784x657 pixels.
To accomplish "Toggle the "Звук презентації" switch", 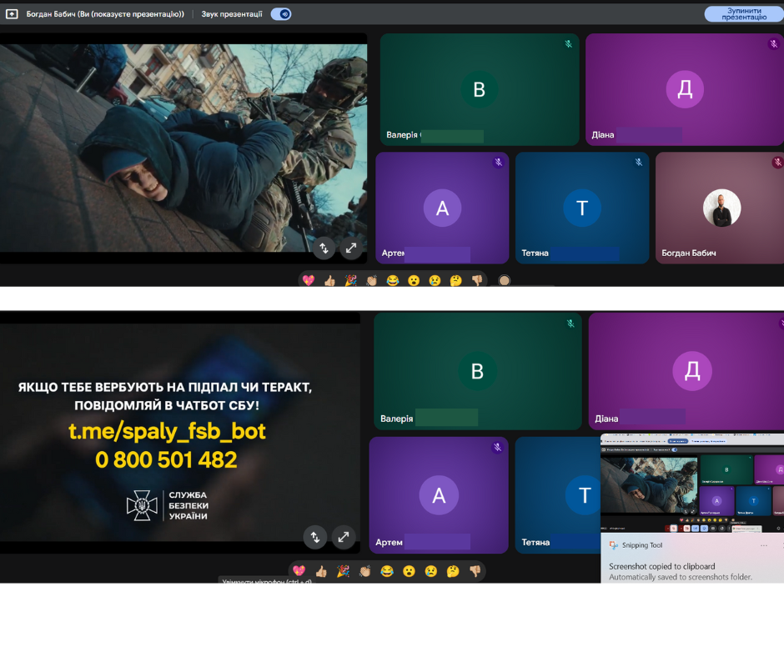I will tap(281, 14).
